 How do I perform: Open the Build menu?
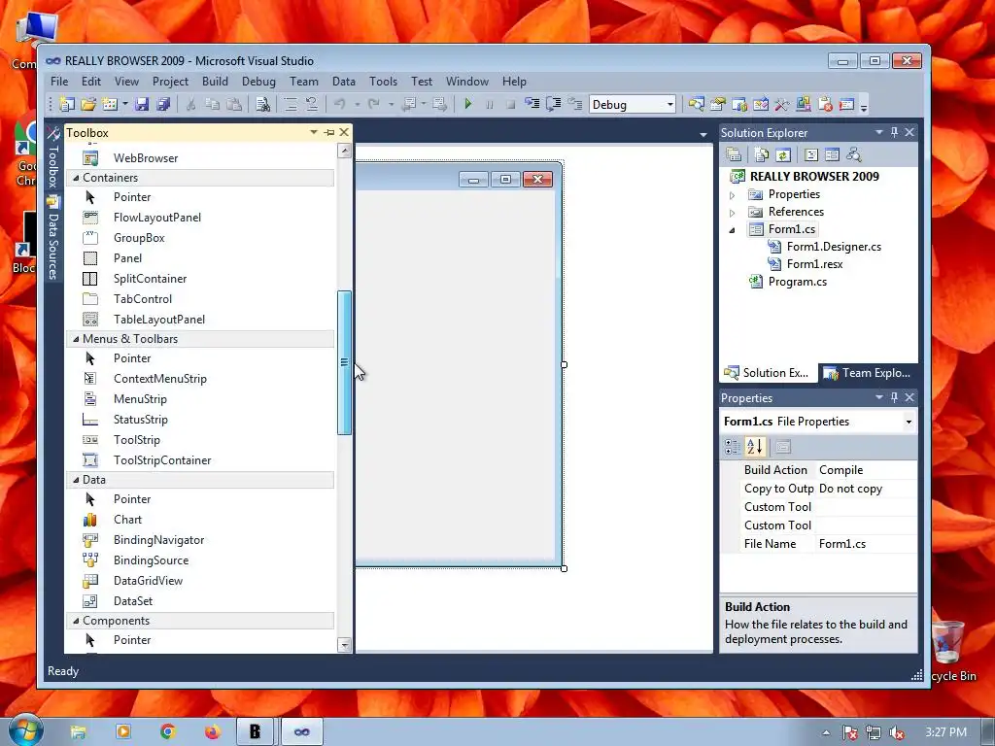(215, 82)
